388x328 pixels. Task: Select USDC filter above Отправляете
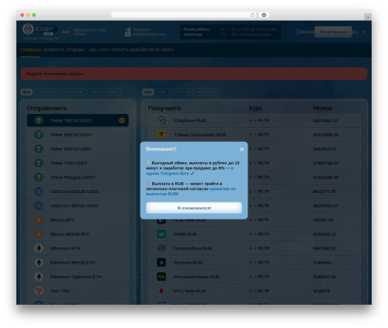coord(95,92)
